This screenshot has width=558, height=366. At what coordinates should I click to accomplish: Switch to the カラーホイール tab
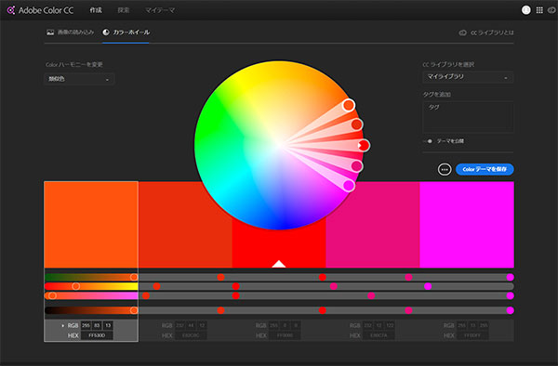point(126,33)
